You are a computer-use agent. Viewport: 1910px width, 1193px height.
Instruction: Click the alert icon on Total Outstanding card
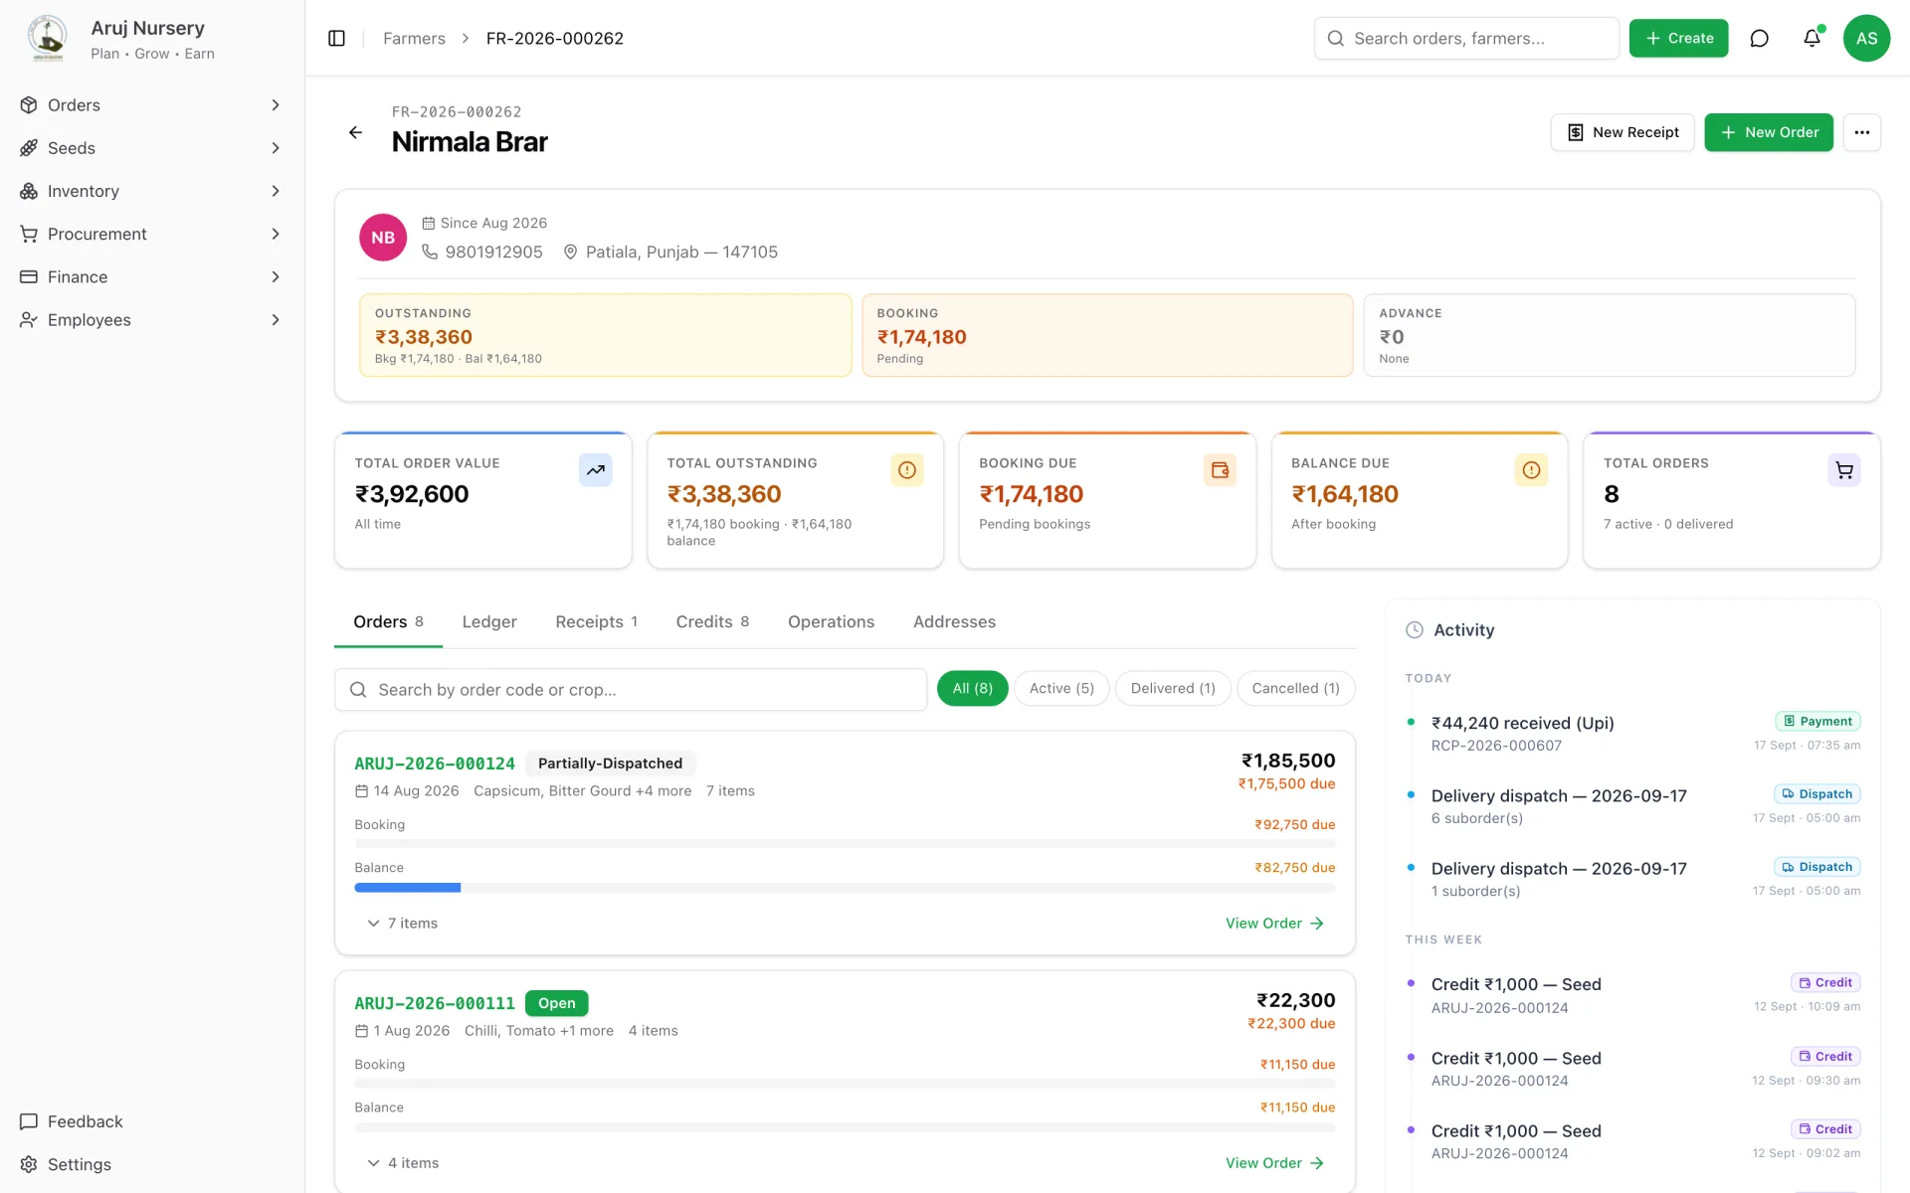[x=906, y=470]
